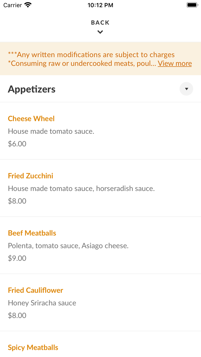Tap the Wi-Fi icon in status bar
Screen dimensions: 201x357
(x=27, y=5)
